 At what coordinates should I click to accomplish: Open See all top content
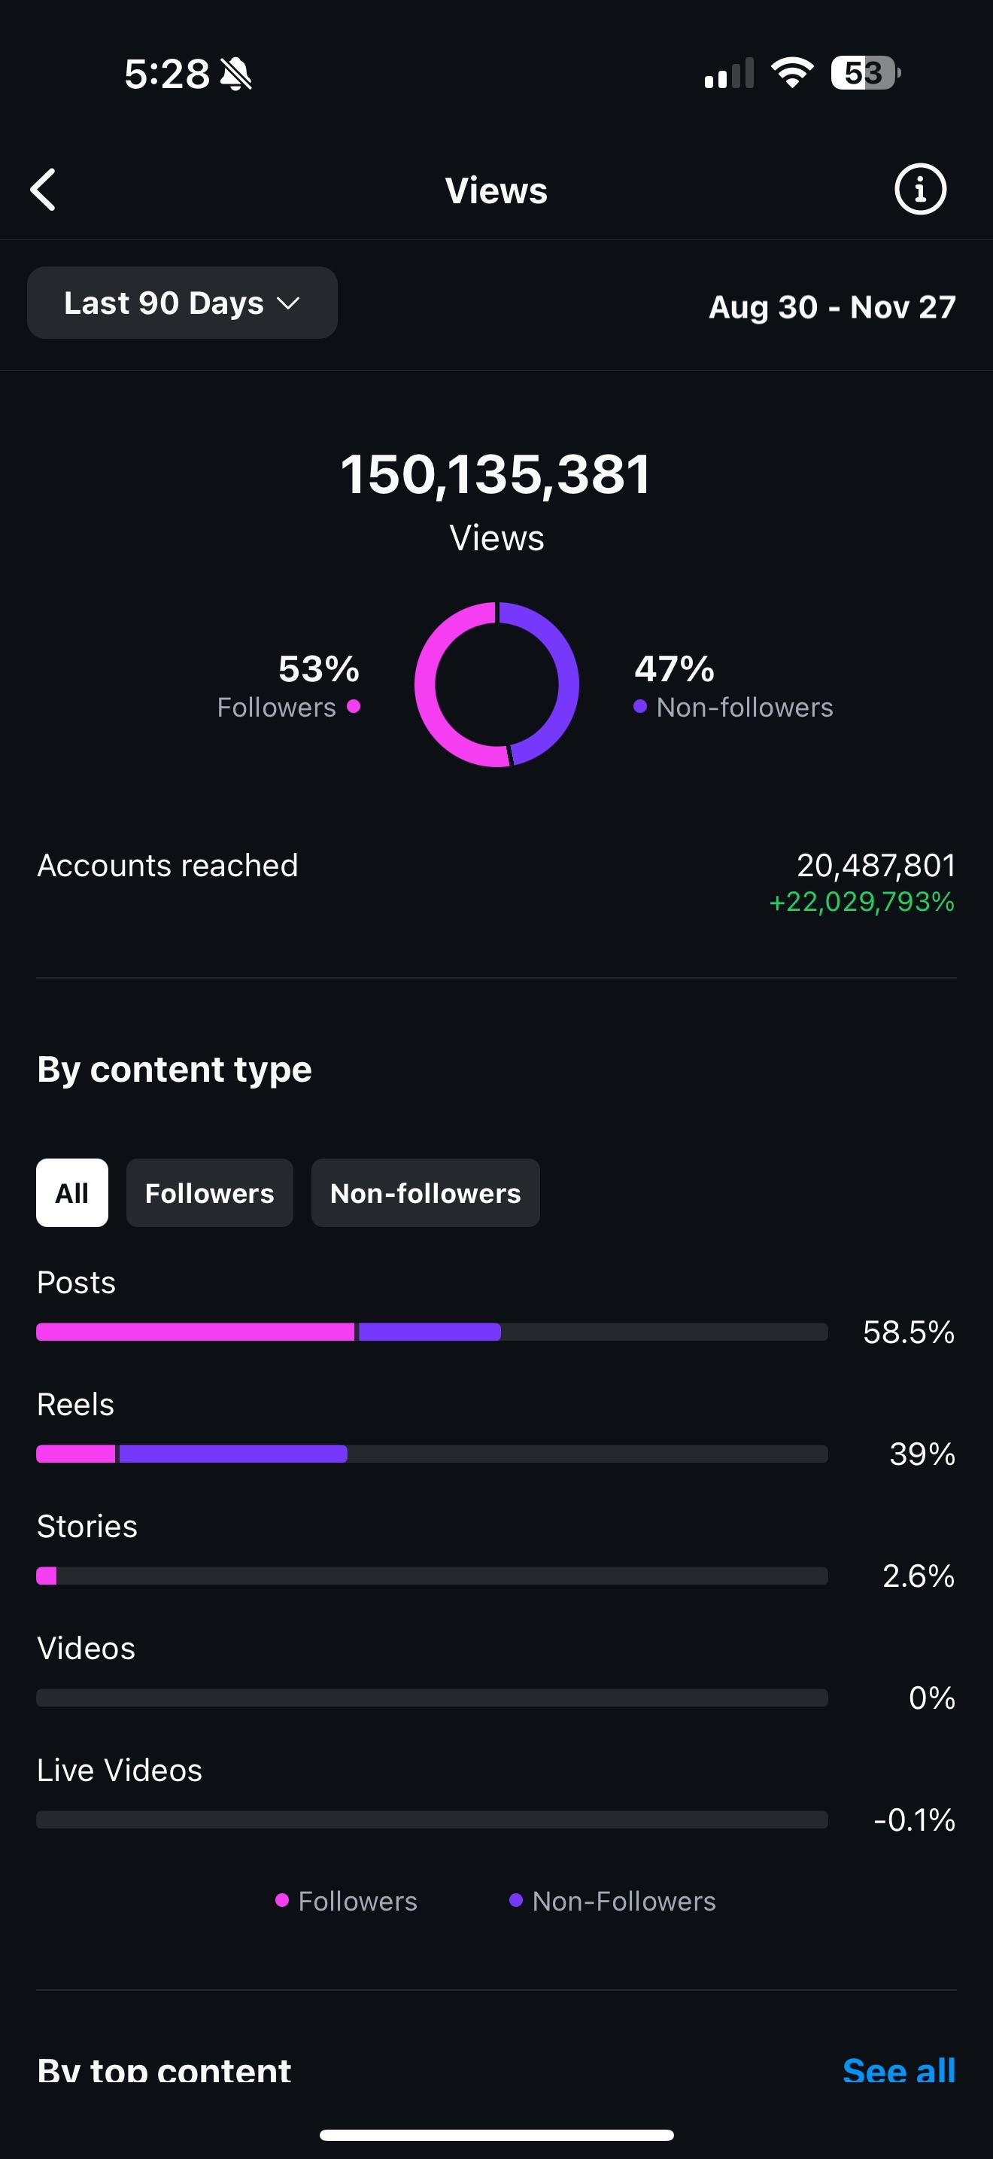pyautogui.click(x=898, y=2070)
